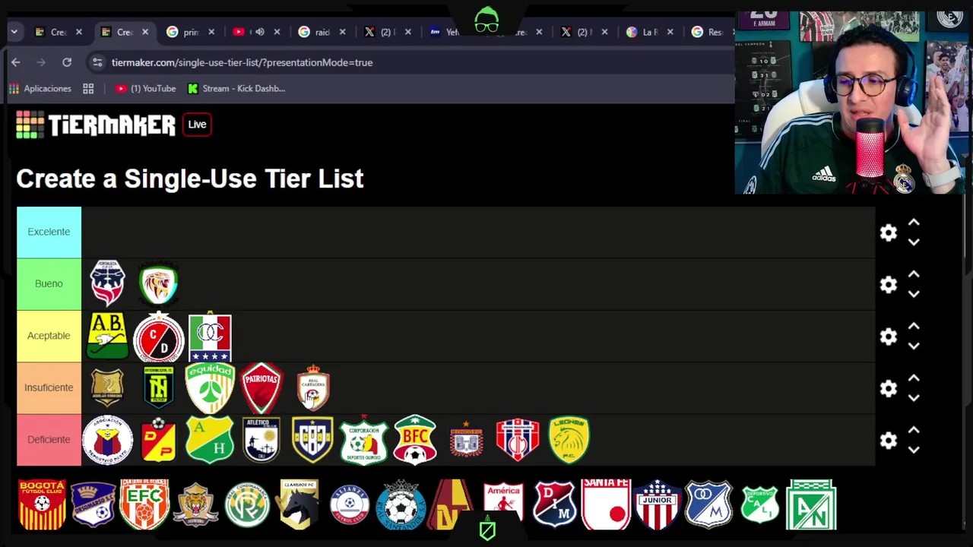The height and width of the screenshot is (547, 973).
Task: Click the cyan Excelente tier label
Action: pos(49,232)
